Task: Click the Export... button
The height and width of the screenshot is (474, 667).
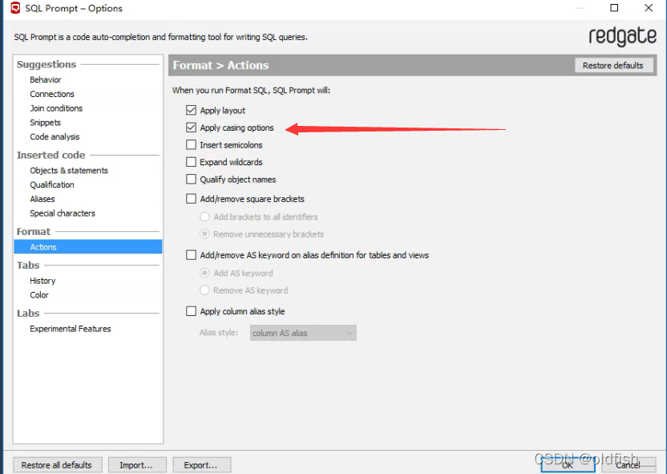Action: coord(201,465)
